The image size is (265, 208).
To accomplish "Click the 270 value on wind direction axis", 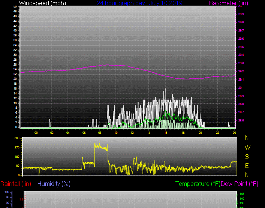I will (x=17, y=147).
